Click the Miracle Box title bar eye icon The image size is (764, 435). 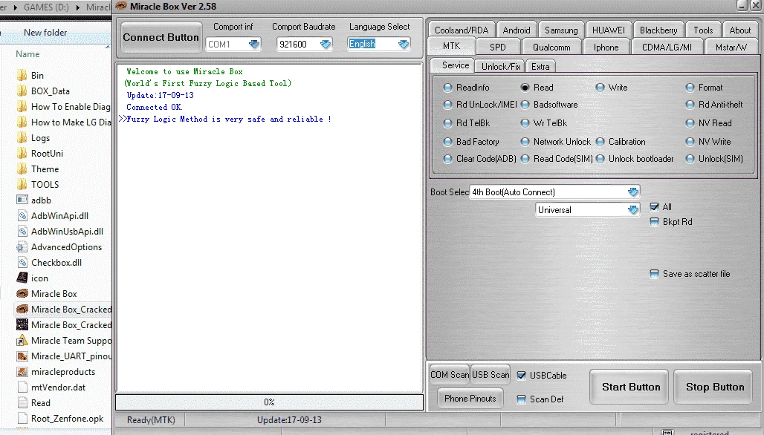click(121, 7)
